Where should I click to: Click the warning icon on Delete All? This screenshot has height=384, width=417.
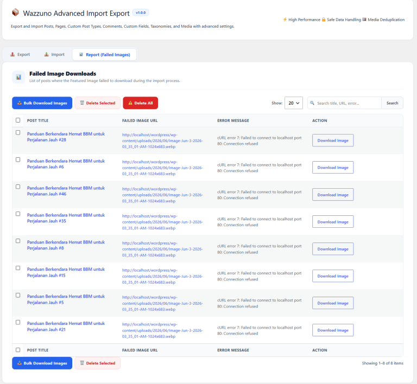(x=130, y=103)
